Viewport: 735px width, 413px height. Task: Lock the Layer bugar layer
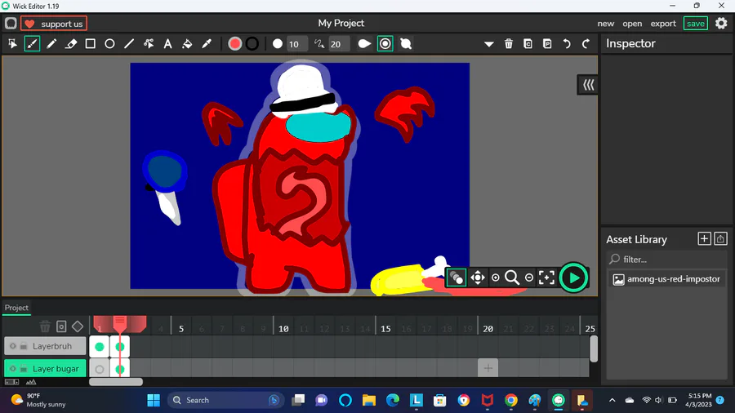[x=24, y=368]
